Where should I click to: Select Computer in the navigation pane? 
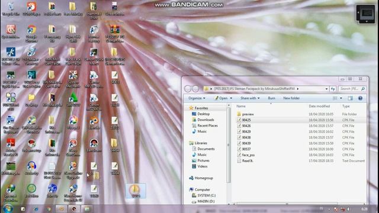pyautogui.click(x=202, y=190)
